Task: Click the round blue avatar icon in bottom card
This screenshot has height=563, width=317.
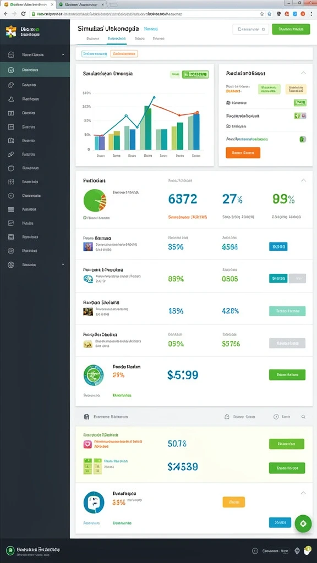Action: (x=94, y=503)
